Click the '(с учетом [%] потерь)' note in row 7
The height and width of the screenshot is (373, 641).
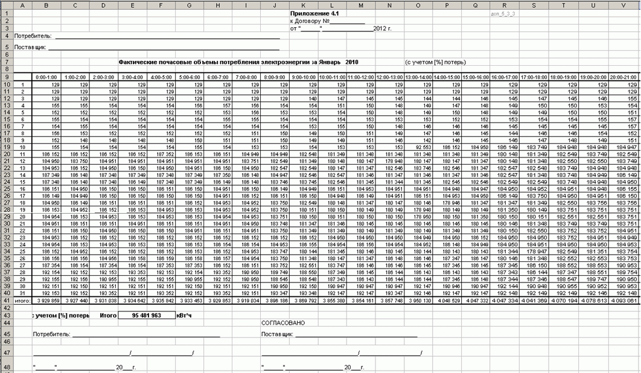click(435, 62)
